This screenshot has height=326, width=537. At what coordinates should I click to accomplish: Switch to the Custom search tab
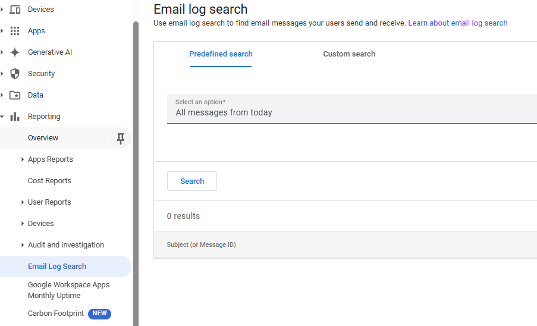pyautogui.click(x=349, y=54)
